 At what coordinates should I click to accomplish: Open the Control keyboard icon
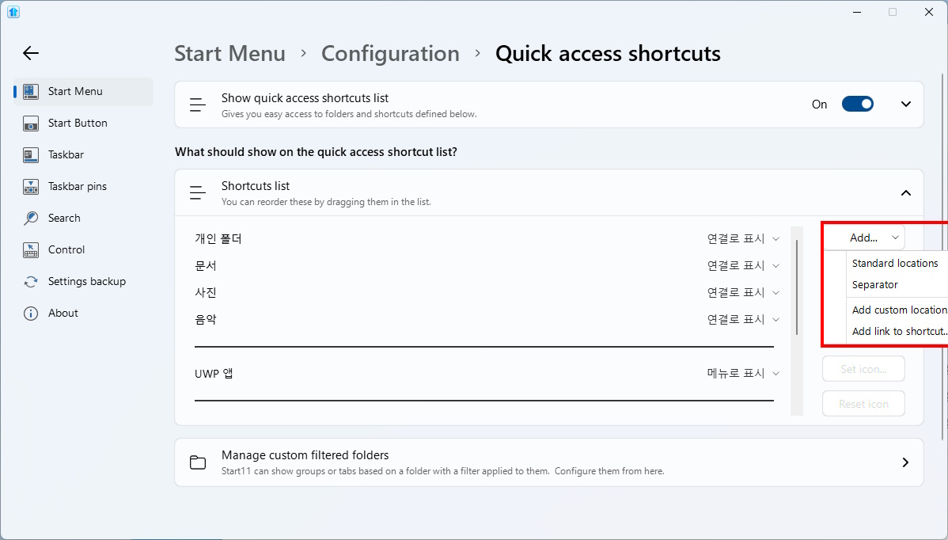pos(31,250)
